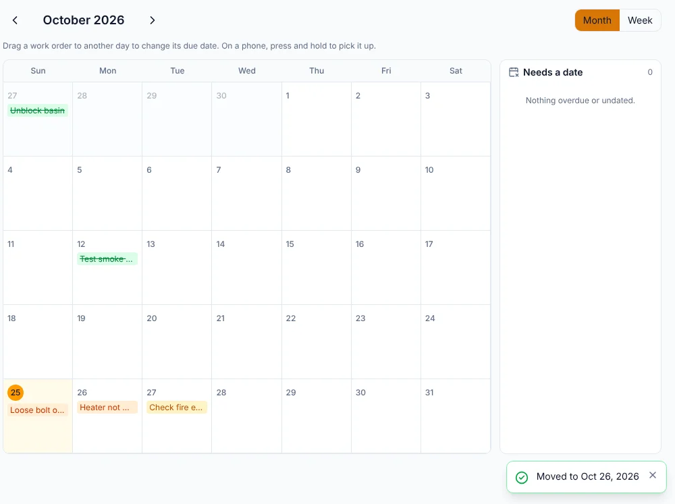675x504 pixels.
Task: Switch to Week view
Action: (x=640, y=20)
